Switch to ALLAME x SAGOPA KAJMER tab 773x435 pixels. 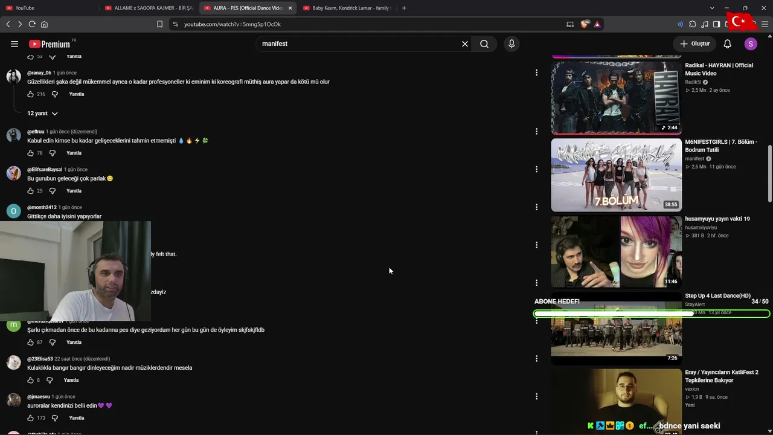point(149,8)
